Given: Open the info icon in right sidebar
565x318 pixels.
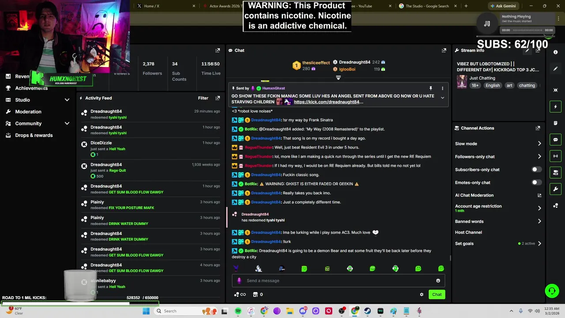Looking at the screenshot, I should (555, 52).
